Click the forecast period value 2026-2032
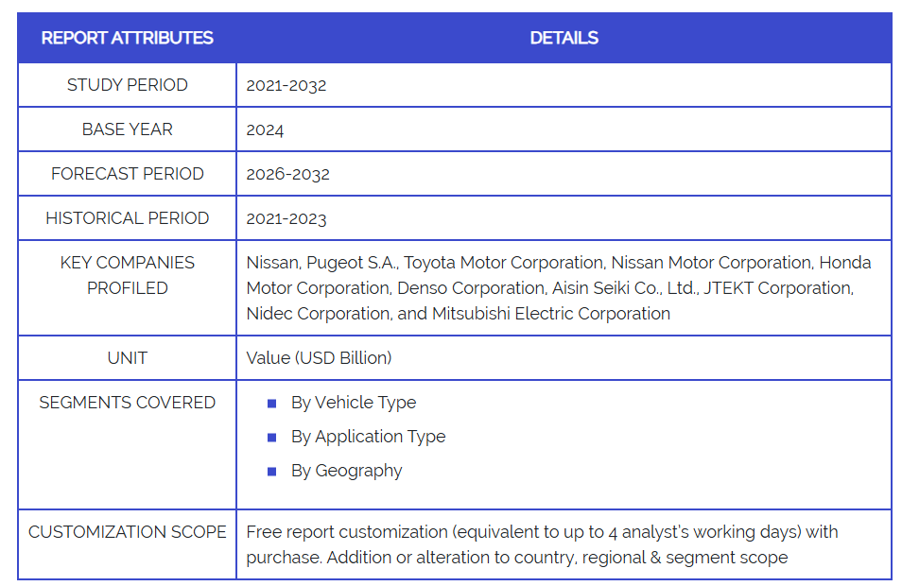 click(x=287, y=174)
